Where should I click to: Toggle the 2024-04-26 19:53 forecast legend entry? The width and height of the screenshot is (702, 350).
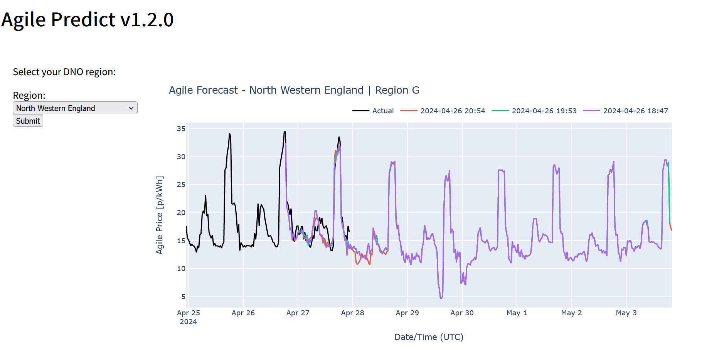tap(544, 111)
